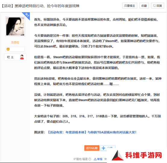Open the 活动有奖 年度游戏本体 hyperlink
Viewport: 167px width, 163px height.
pos(91,132)
